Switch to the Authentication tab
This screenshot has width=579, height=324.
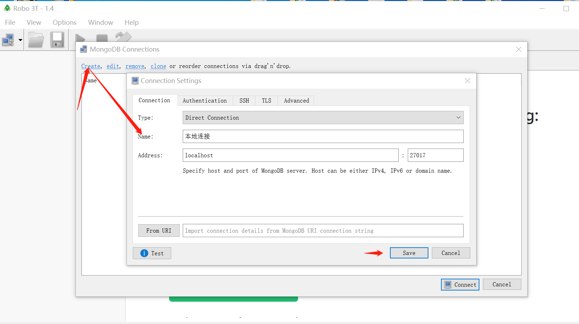(205, 100)
